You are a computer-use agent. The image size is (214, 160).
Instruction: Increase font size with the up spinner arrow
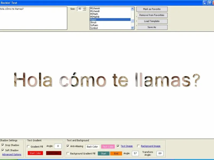tap(84, 8)
